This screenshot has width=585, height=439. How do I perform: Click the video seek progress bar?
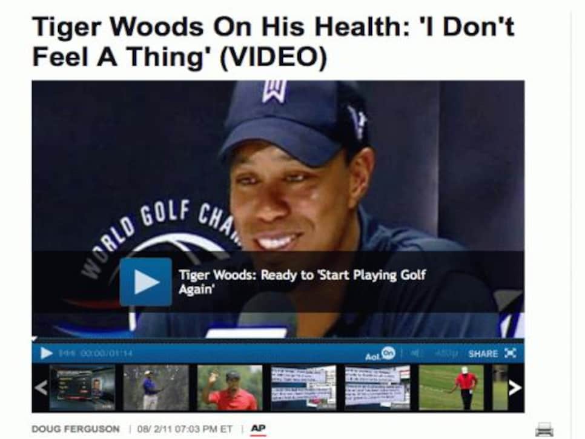pos(278,340)
